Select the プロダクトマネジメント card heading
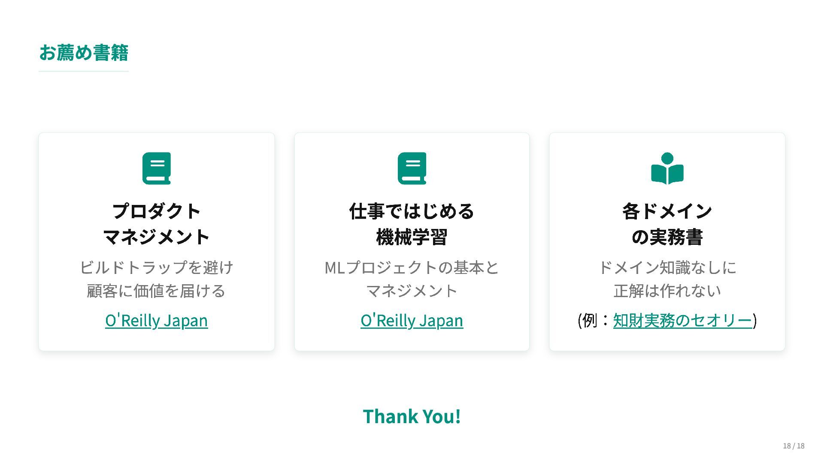The height and width of the screenshot is (463, 824). pos(157,224)
